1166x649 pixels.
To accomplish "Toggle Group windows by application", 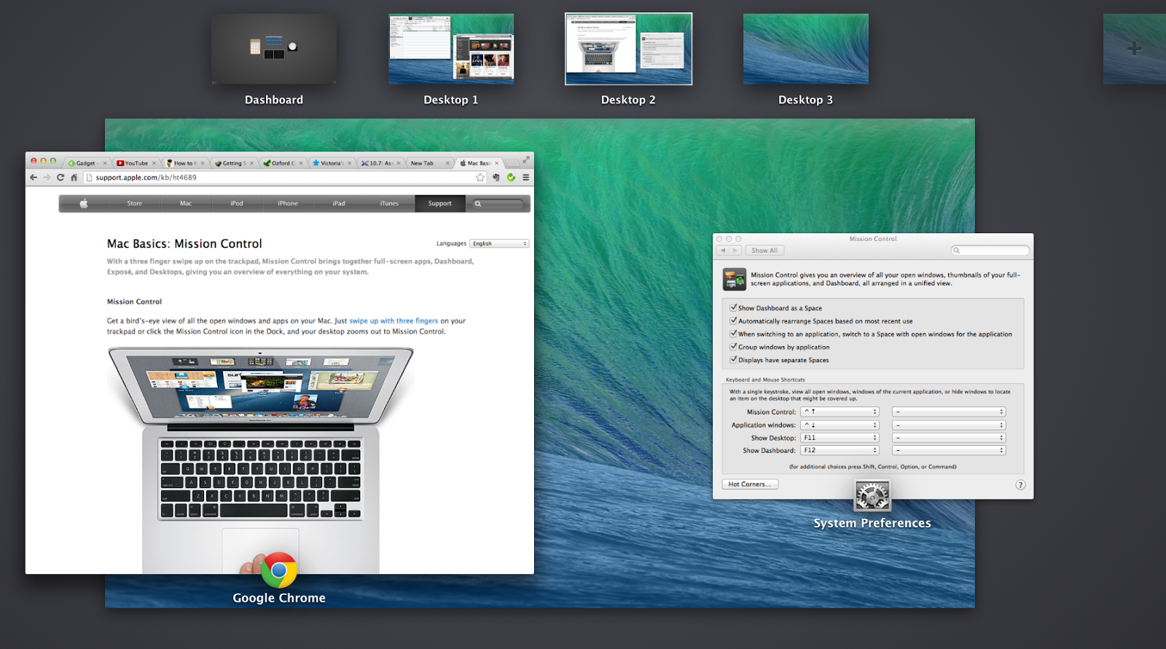I will click(733, 347).
